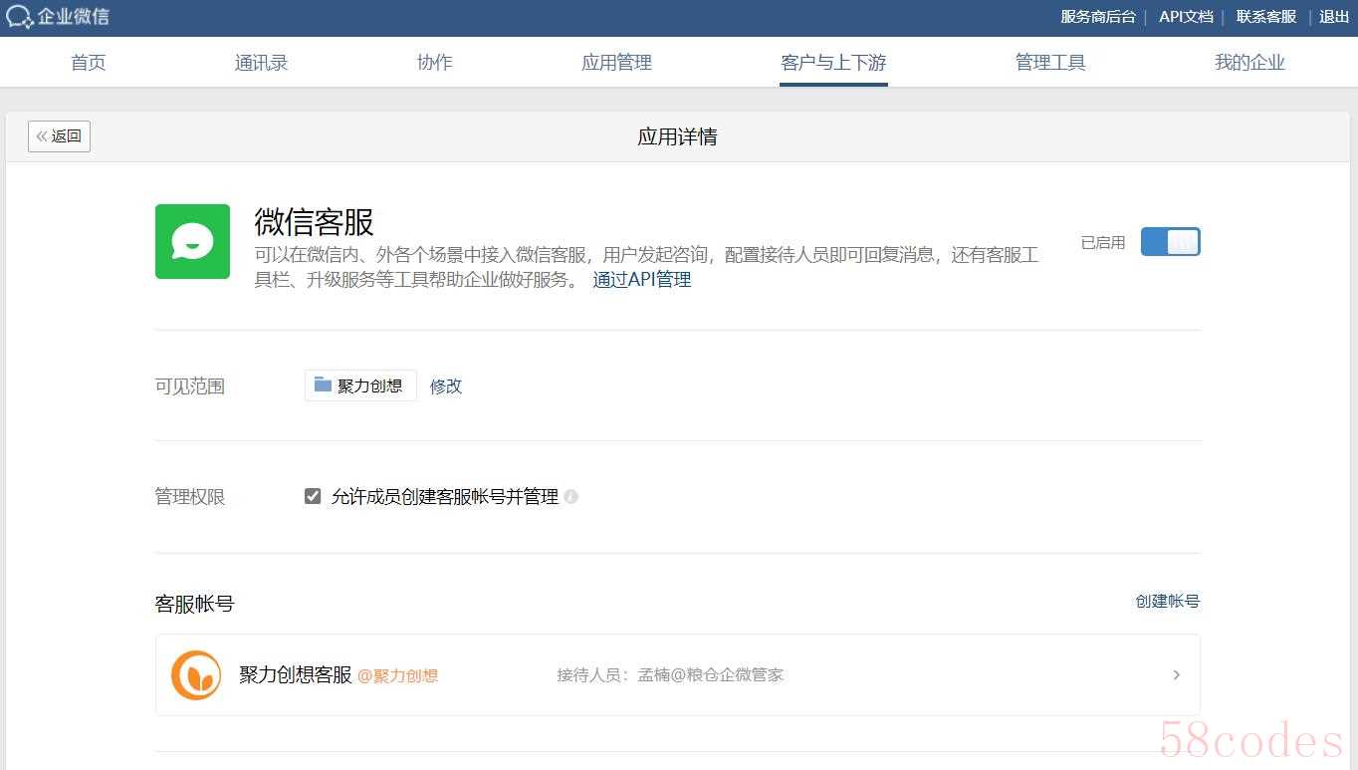Click the folder icon in 聚力创想 tag
This screenshot has height=770, width=1358.
(323, 385)
